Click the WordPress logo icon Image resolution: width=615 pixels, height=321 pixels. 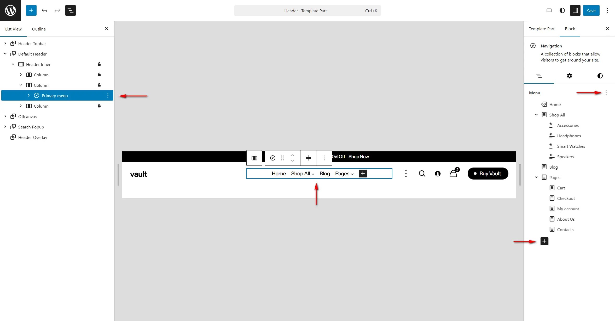point(10,10)
